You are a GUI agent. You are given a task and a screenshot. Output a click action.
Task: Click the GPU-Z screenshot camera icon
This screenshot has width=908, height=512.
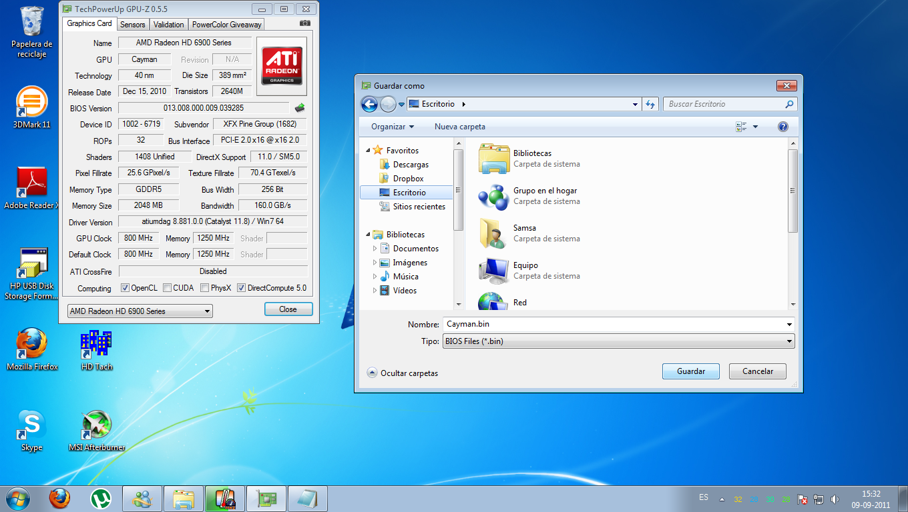[305, 23]
